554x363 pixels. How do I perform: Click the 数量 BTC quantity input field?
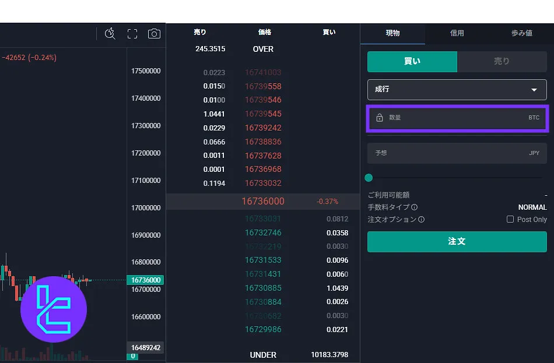[x=457, y=118]
